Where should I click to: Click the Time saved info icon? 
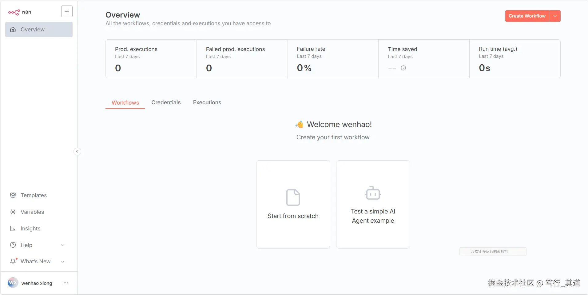tap(403, 68)
